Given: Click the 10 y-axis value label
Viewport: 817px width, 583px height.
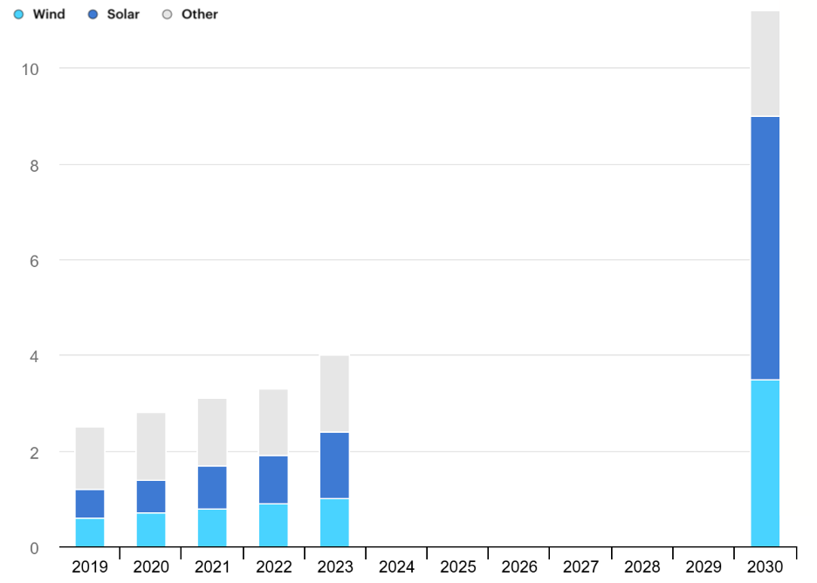Looking at the screenshot, I should tap(30, 69).
